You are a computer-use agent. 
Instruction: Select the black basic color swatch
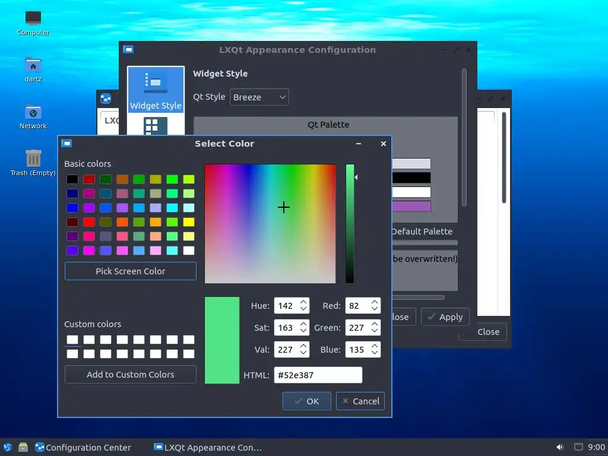click(x=72, y=179)
